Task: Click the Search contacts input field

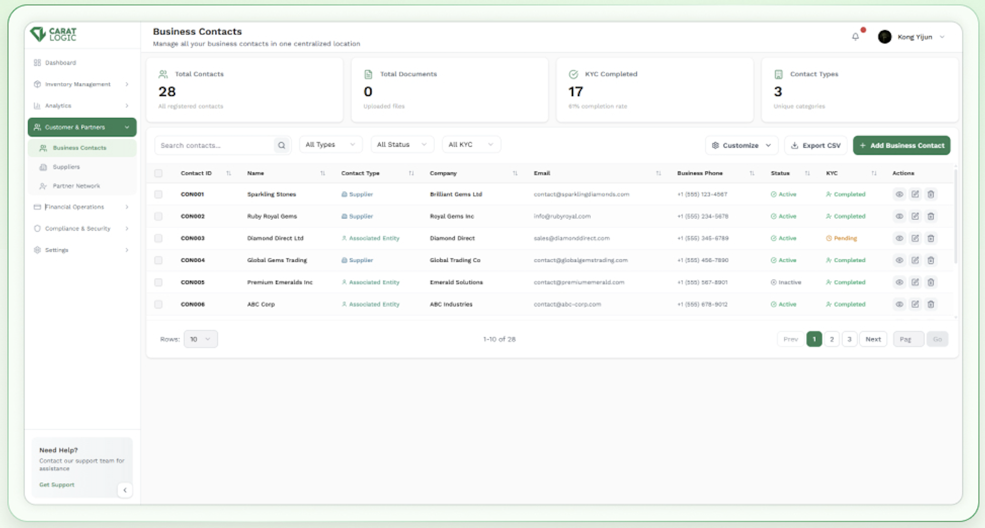Action: (x=215, y=146)
